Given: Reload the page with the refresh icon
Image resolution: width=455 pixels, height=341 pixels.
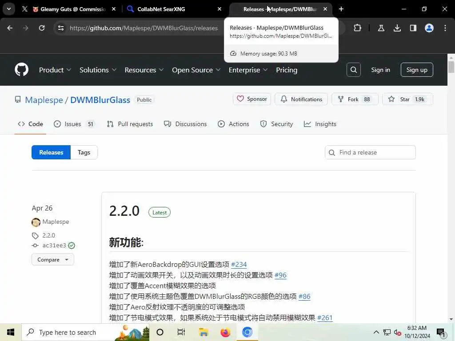Looking at the screenshot, I should 42,28.
